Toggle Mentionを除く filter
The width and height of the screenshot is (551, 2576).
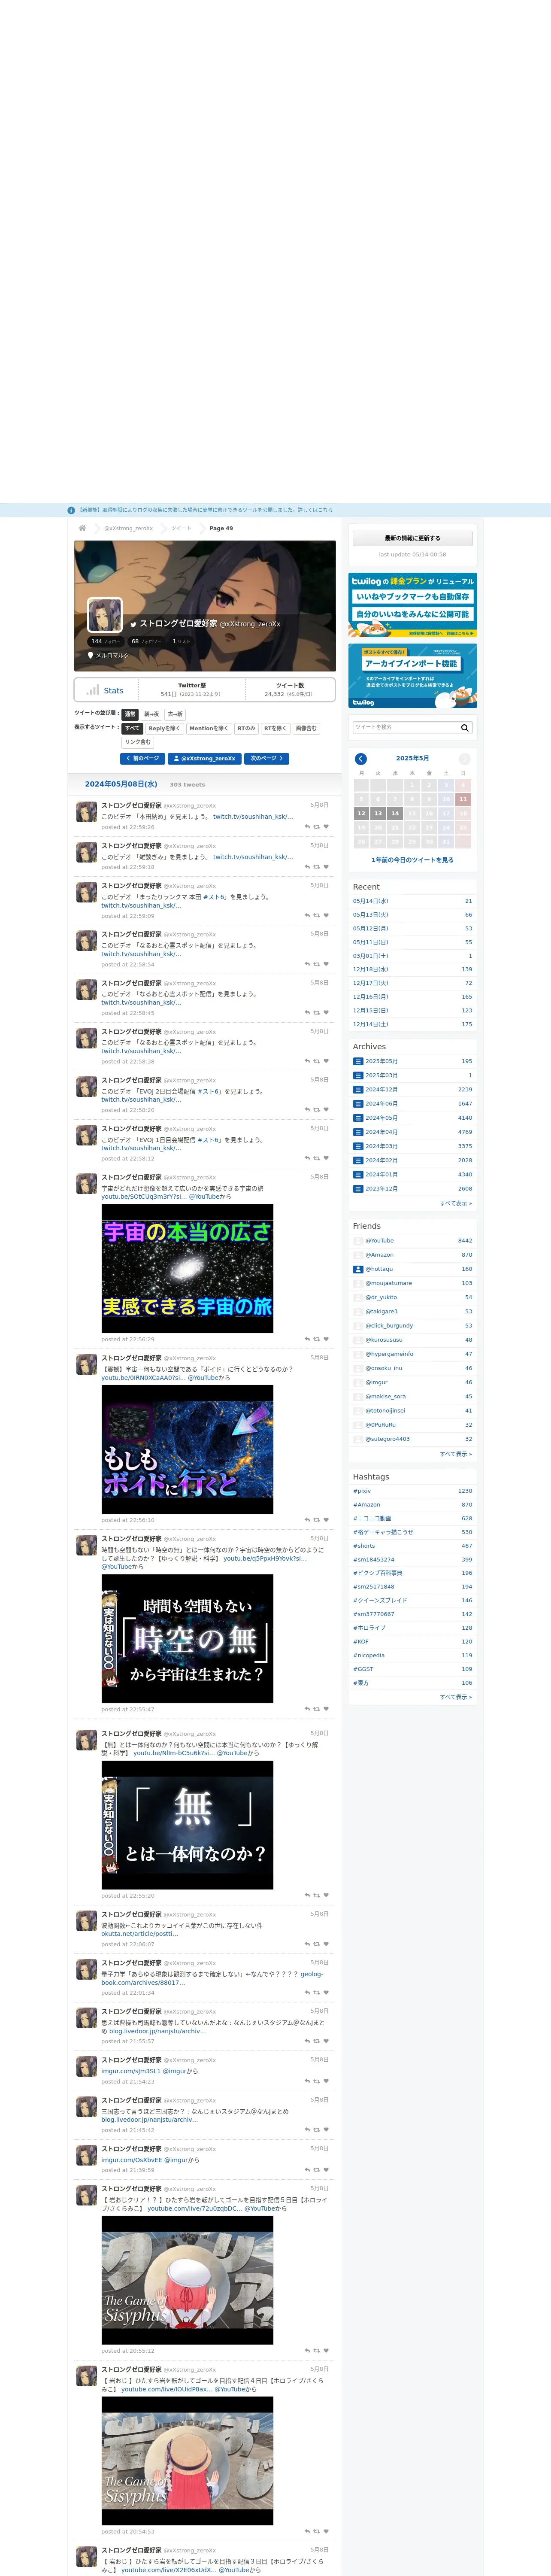208,728
